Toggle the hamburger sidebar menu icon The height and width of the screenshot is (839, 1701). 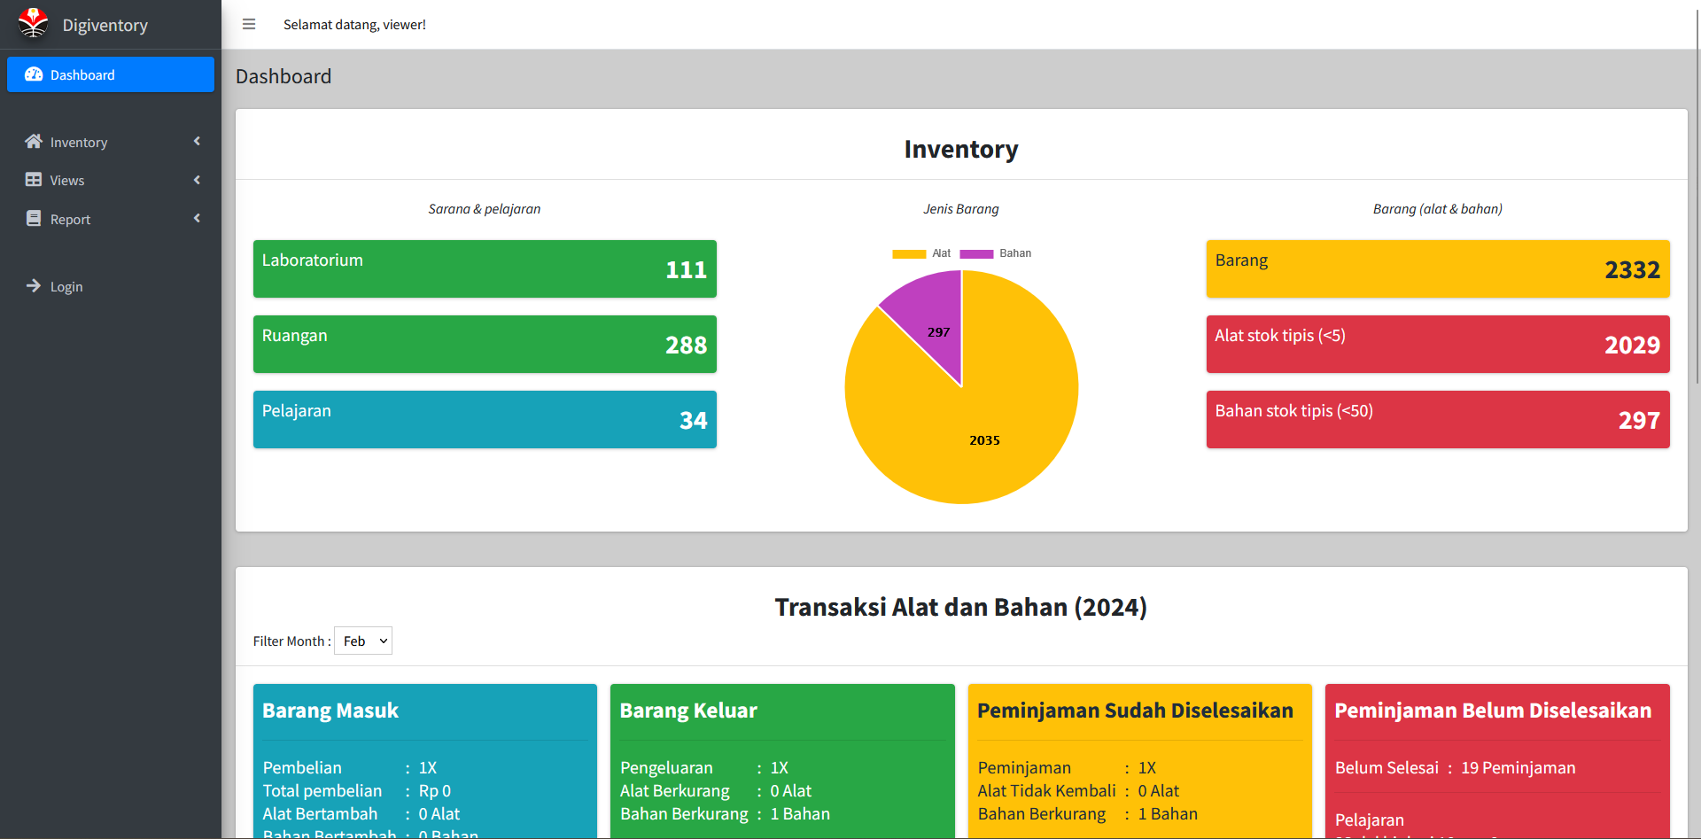pyautogui.click(x=249, y=25)
